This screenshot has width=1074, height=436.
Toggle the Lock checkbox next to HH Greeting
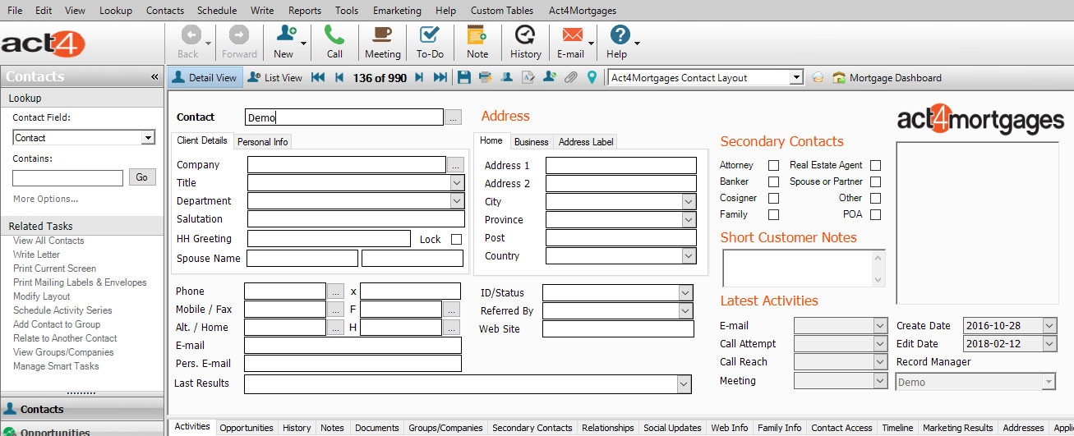(x=457, y=240)
